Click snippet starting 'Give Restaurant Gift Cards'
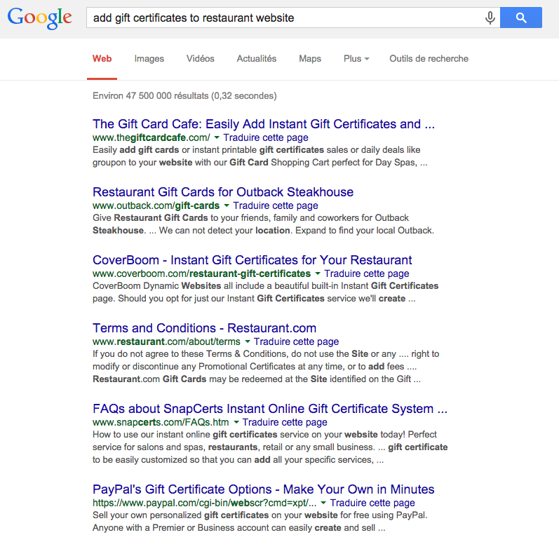This screenshot has height=535, width=559. [264, 224]
